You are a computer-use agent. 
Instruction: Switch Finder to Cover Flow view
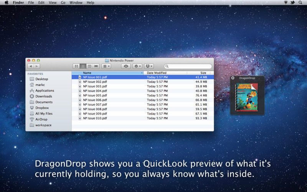[x=96, y=66]
